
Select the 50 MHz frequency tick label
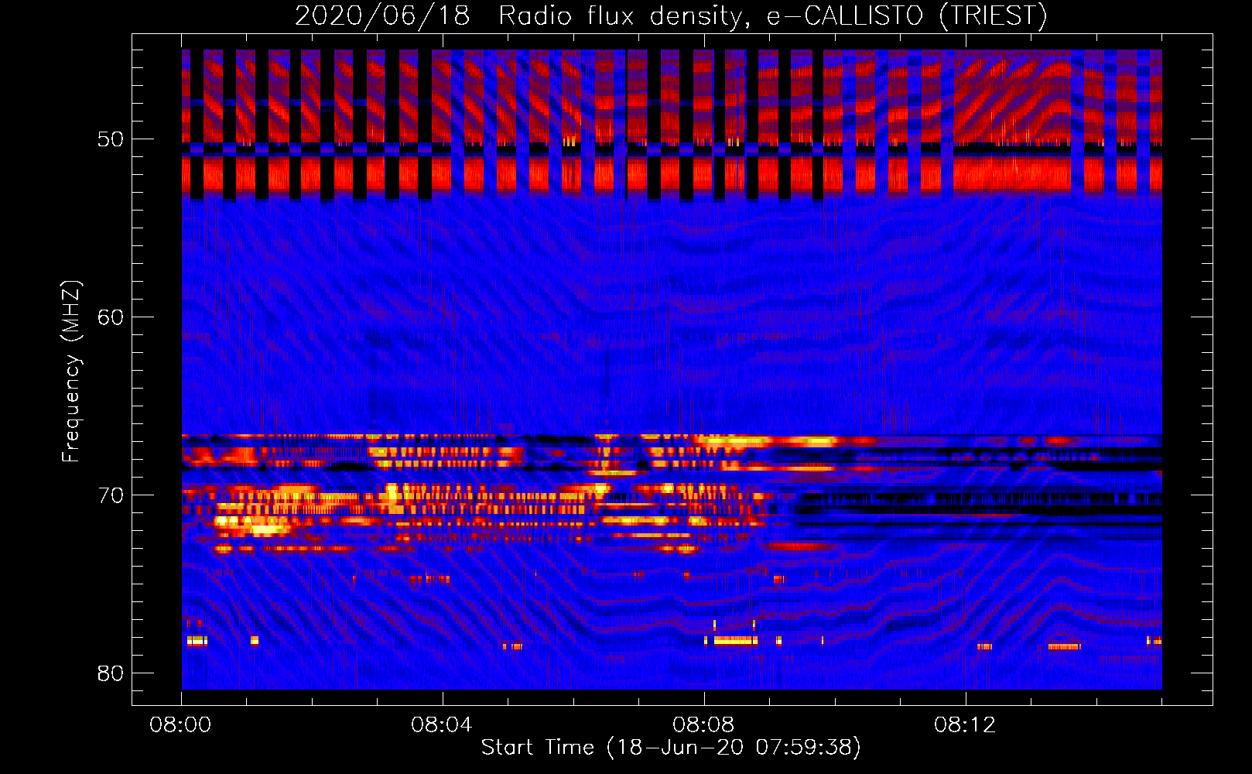111,139
